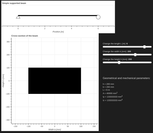
Task: Click the 'Iy = 133333333 mm⁴' text
Action: 113,97
